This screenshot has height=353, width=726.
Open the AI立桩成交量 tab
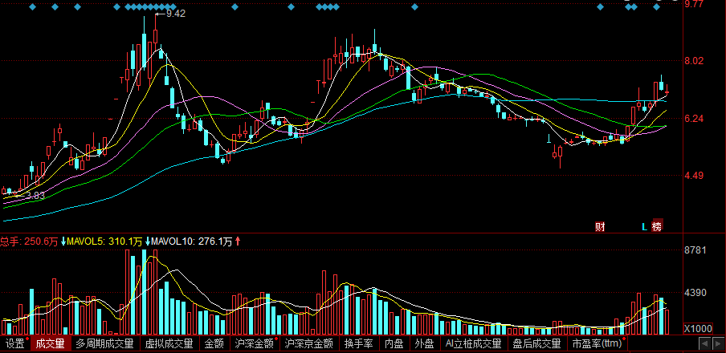[474, 343]
